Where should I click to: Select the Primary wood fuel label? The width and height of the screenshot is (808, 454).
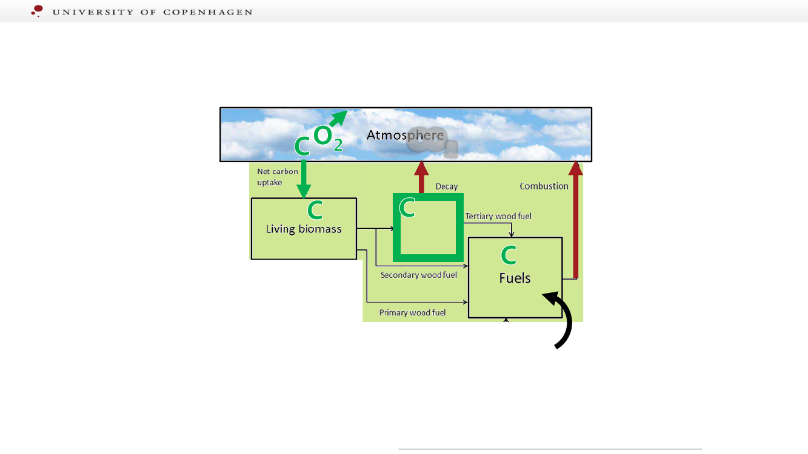413,312
